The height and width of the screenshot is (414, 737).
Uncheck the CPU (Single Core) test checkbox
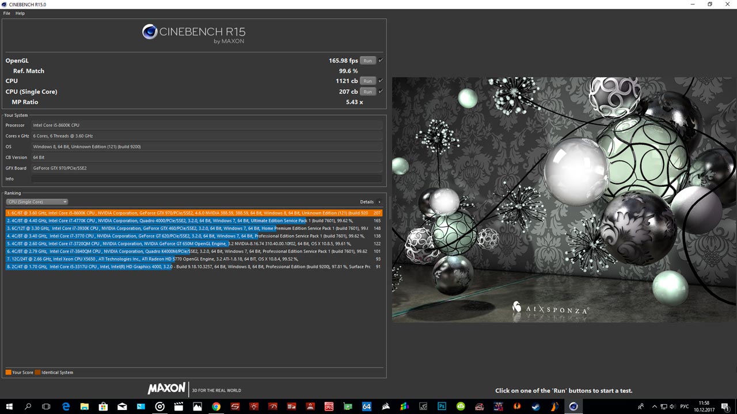pos(381,91)
